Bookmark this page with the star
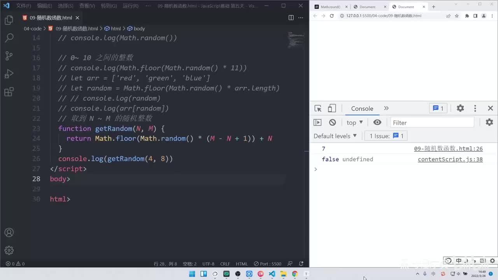The image size is (498, 280). [x=457, y=16]
